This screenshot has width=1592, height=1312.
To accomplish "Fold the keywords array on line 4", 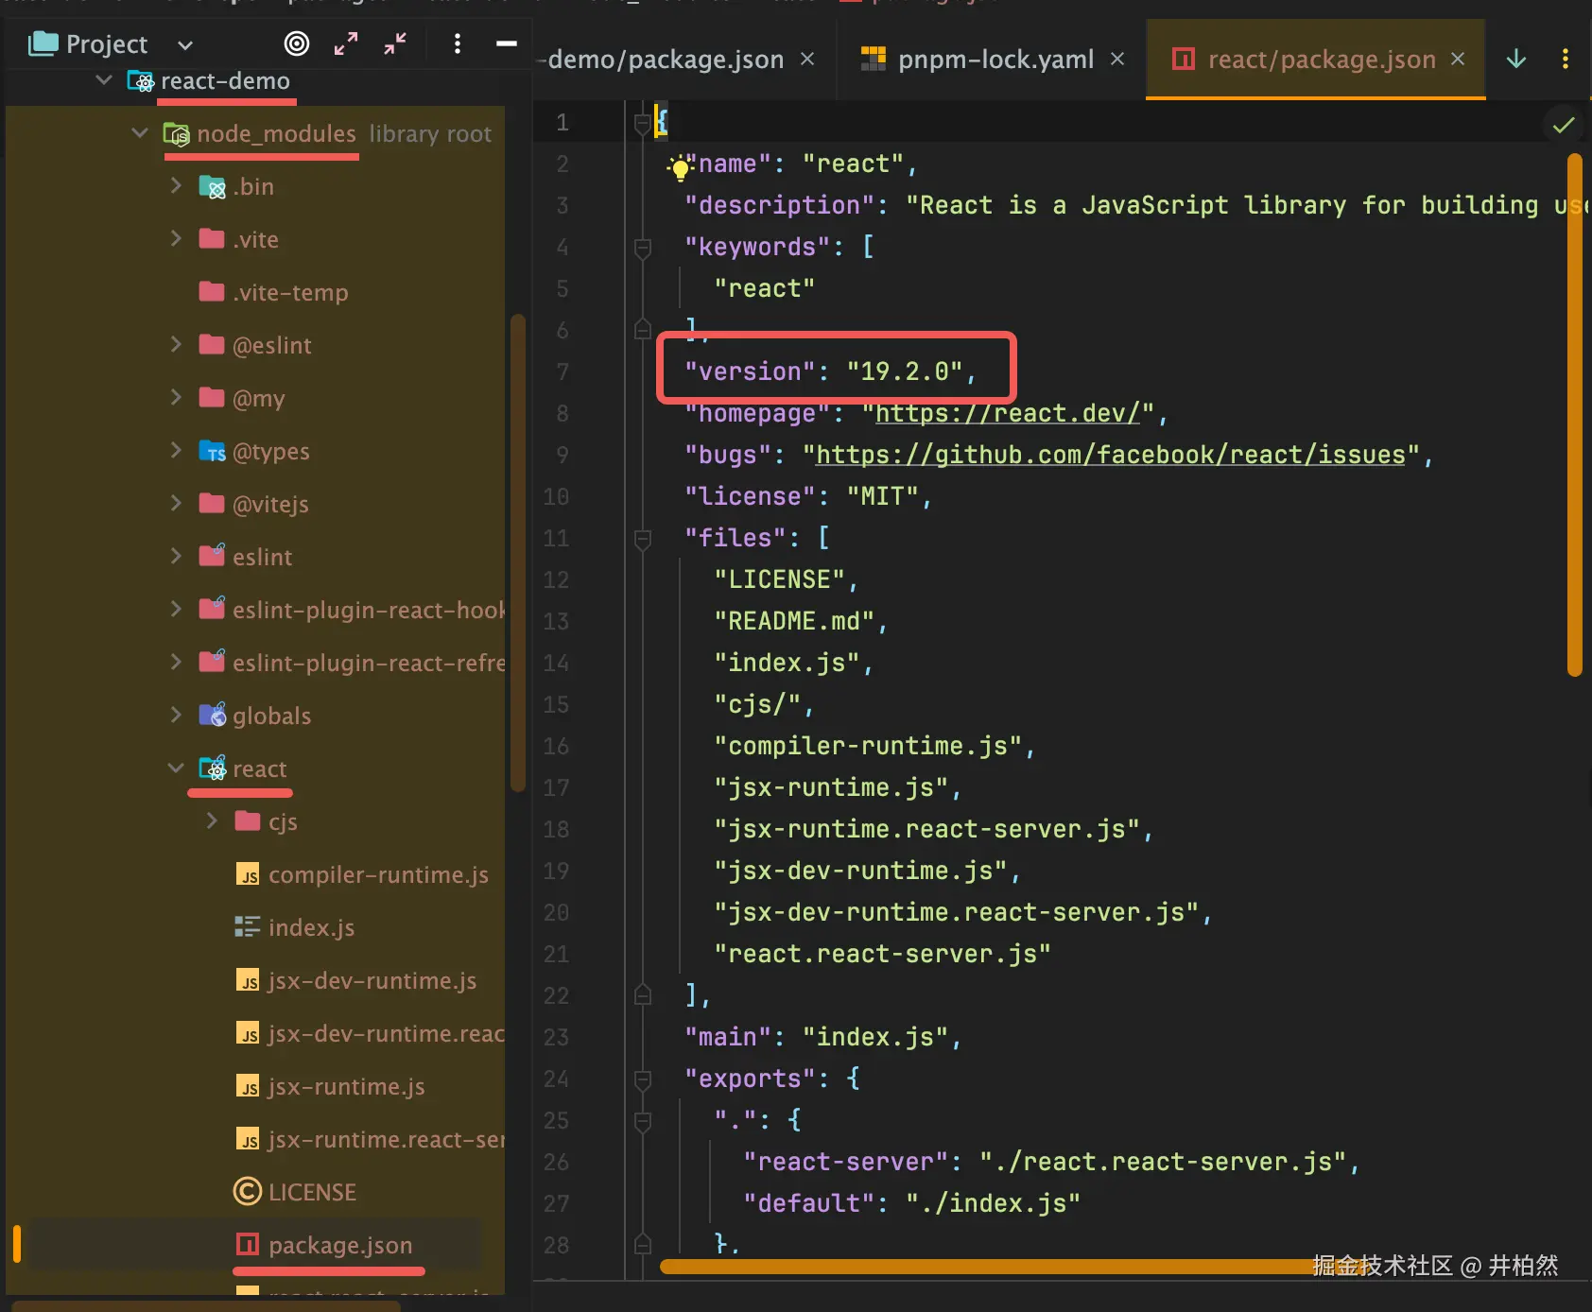I will (643, 248).
